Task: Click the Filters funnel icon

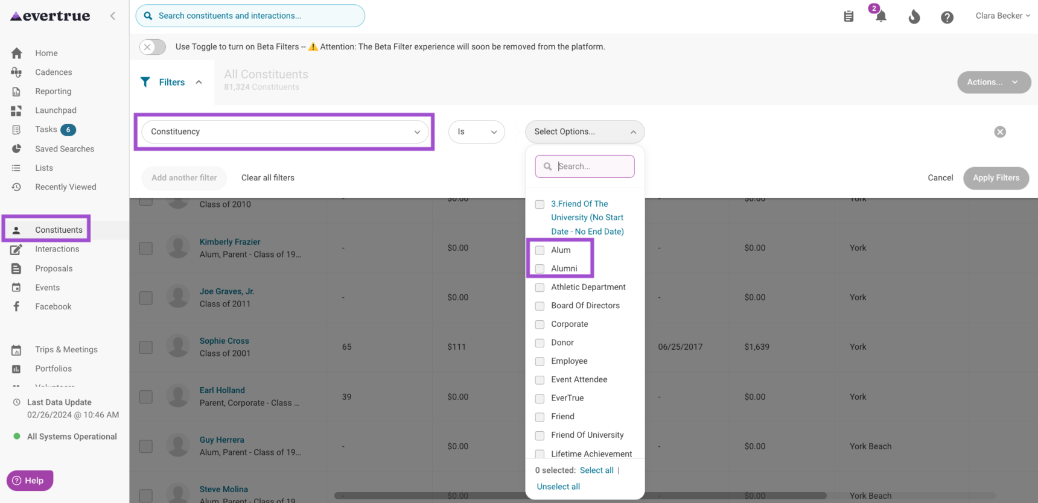Action: tap(145, 82)
